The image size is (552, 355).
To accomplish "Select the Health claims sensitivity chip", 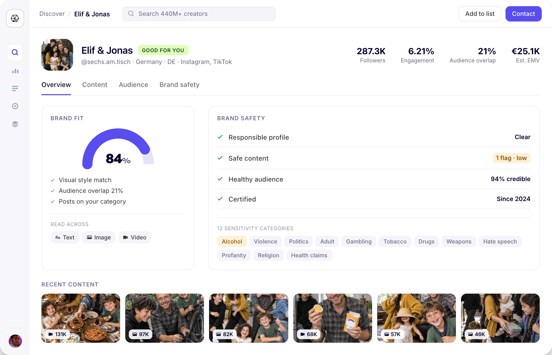I will (309, 255).
